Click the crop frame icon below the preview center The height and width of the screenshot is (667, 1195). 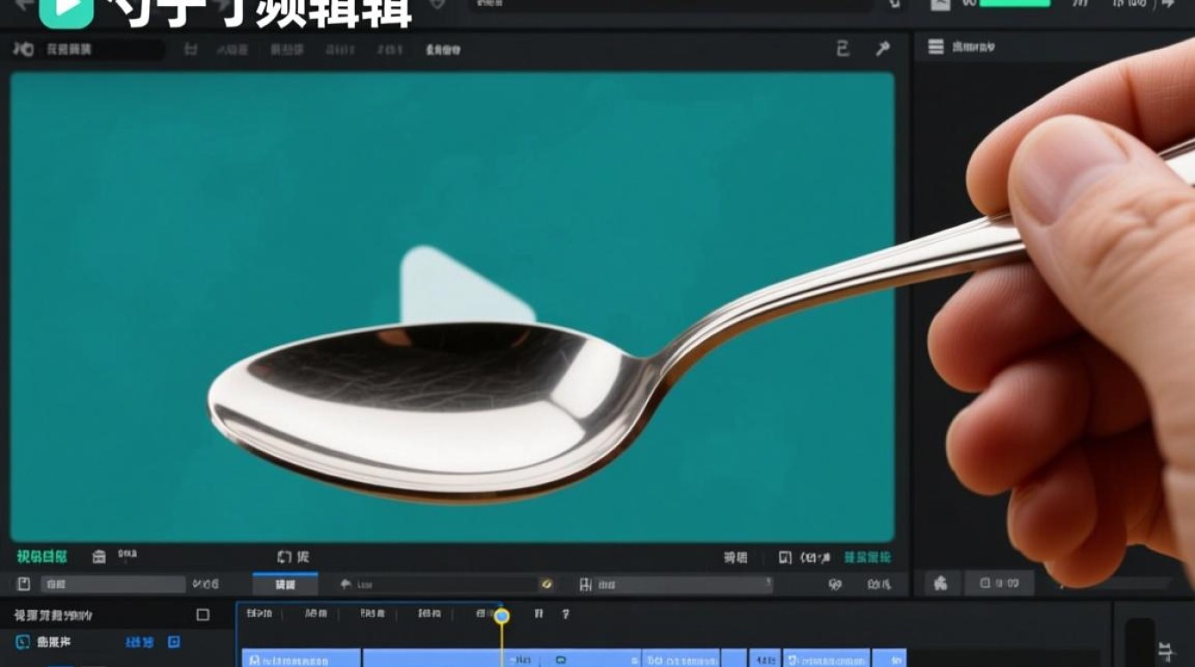(285, 557)
